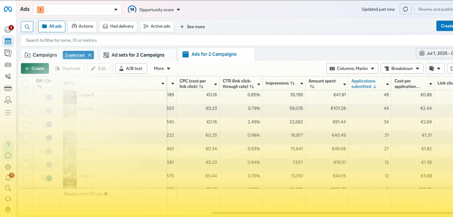Click the notifications bell icon

[x=8, y=178]
